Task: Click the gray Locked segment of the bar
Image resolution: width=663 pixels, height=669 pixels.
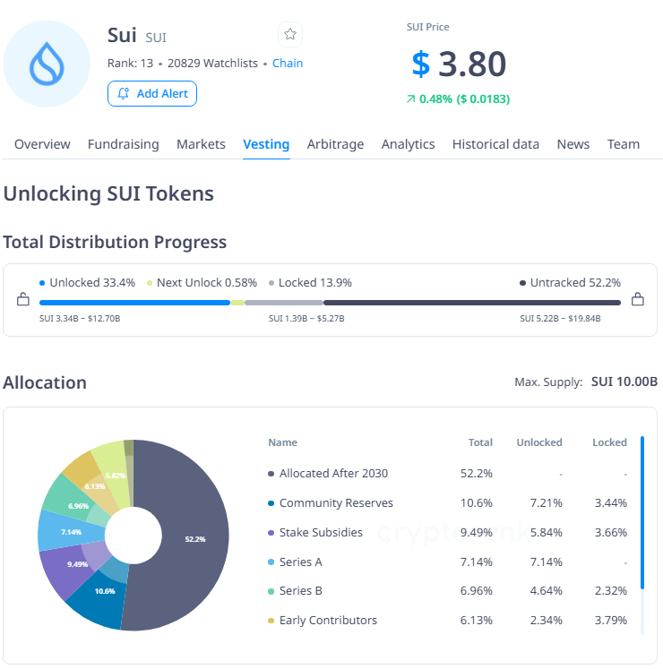Action: coord(284,303)
